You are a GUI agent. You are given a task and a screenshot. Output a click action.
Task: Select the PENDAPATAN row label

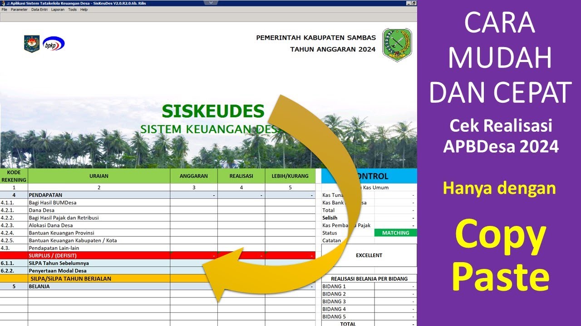[45, 195]
